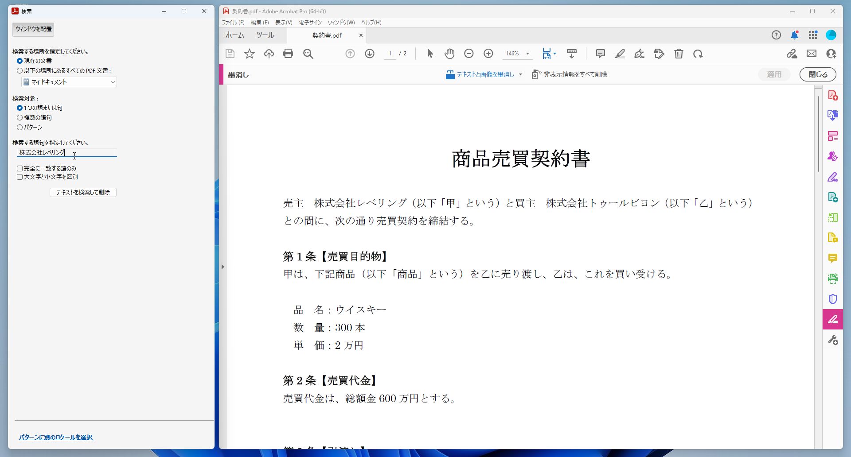851x457 pixels.
Task: Open the zoom percentage dropdown
Action: [527, 54]
